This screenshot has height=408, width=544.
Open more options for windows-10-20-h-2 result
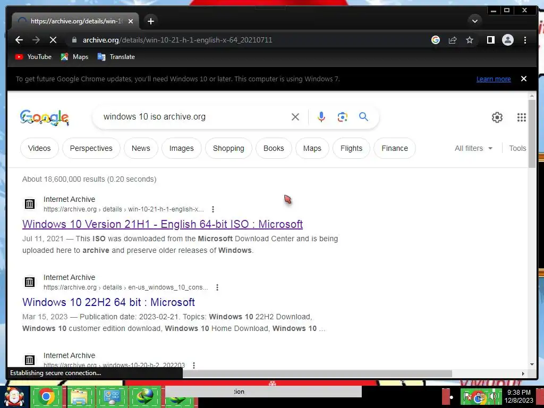(x=194, y=365)
